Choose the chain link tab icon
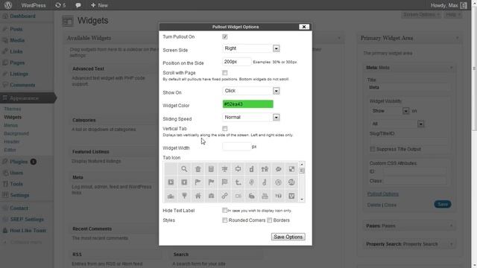 click(x=224, y=196)
